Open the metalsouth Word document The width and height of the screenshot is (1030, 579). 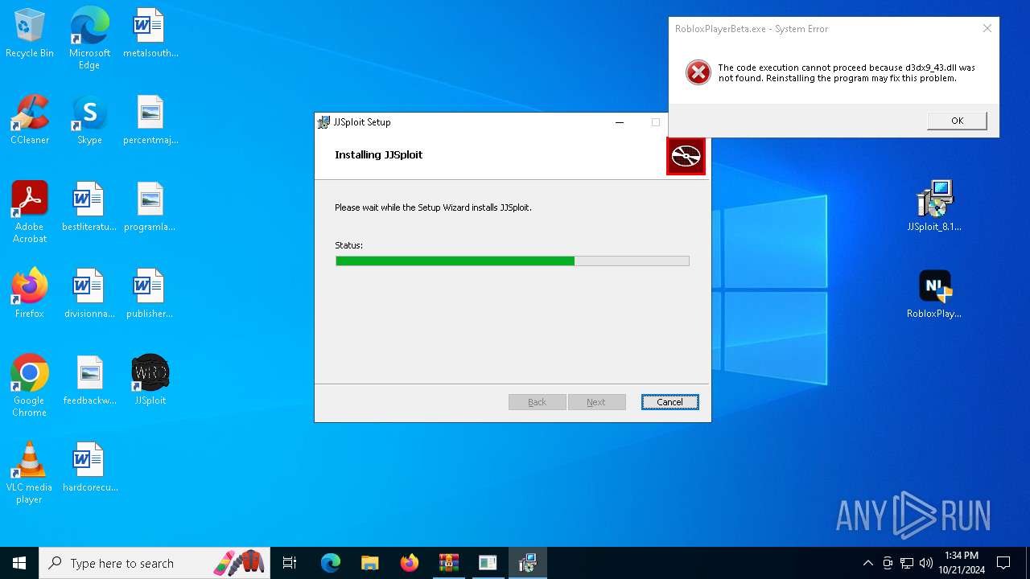tap(150, 33)
